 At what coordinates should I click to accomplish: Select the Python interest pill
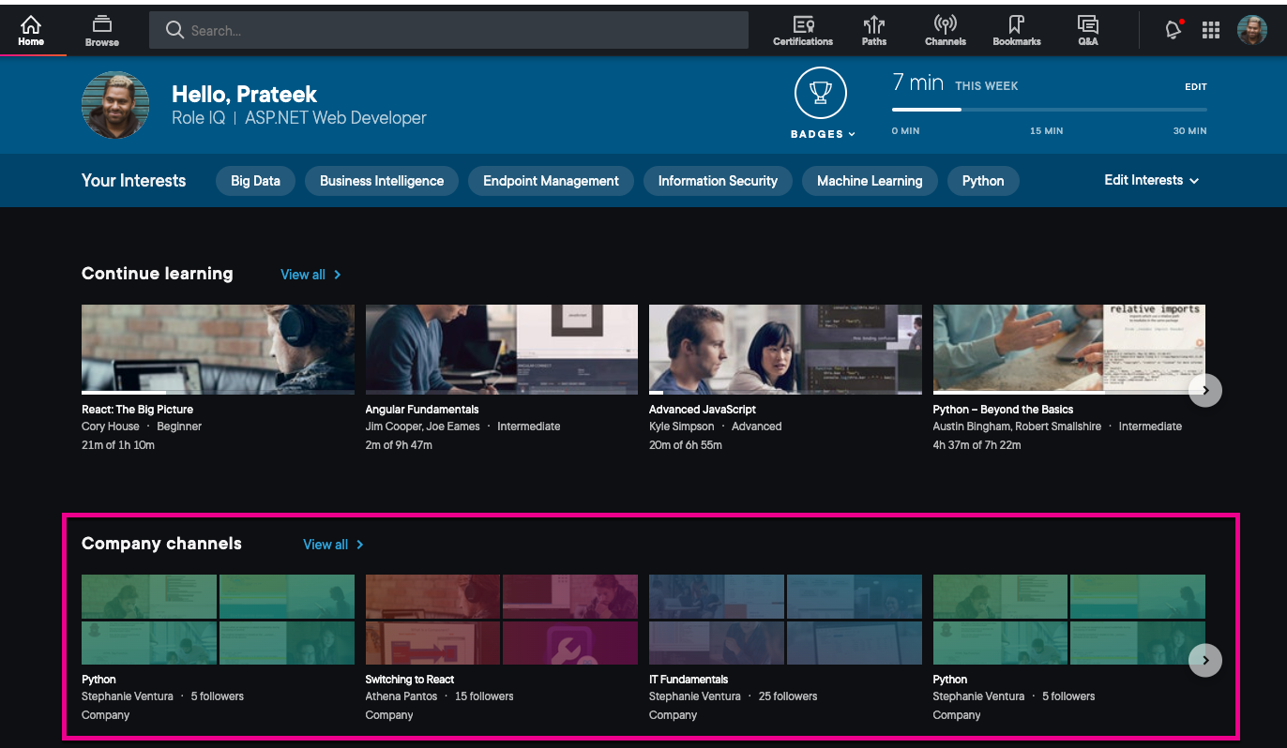[x=983, y=181]
